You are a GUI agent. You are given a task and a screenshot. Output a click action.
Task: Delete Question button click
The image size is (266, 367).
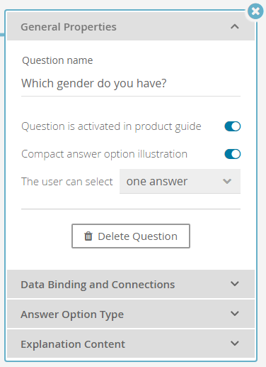[x=131, y=236]
